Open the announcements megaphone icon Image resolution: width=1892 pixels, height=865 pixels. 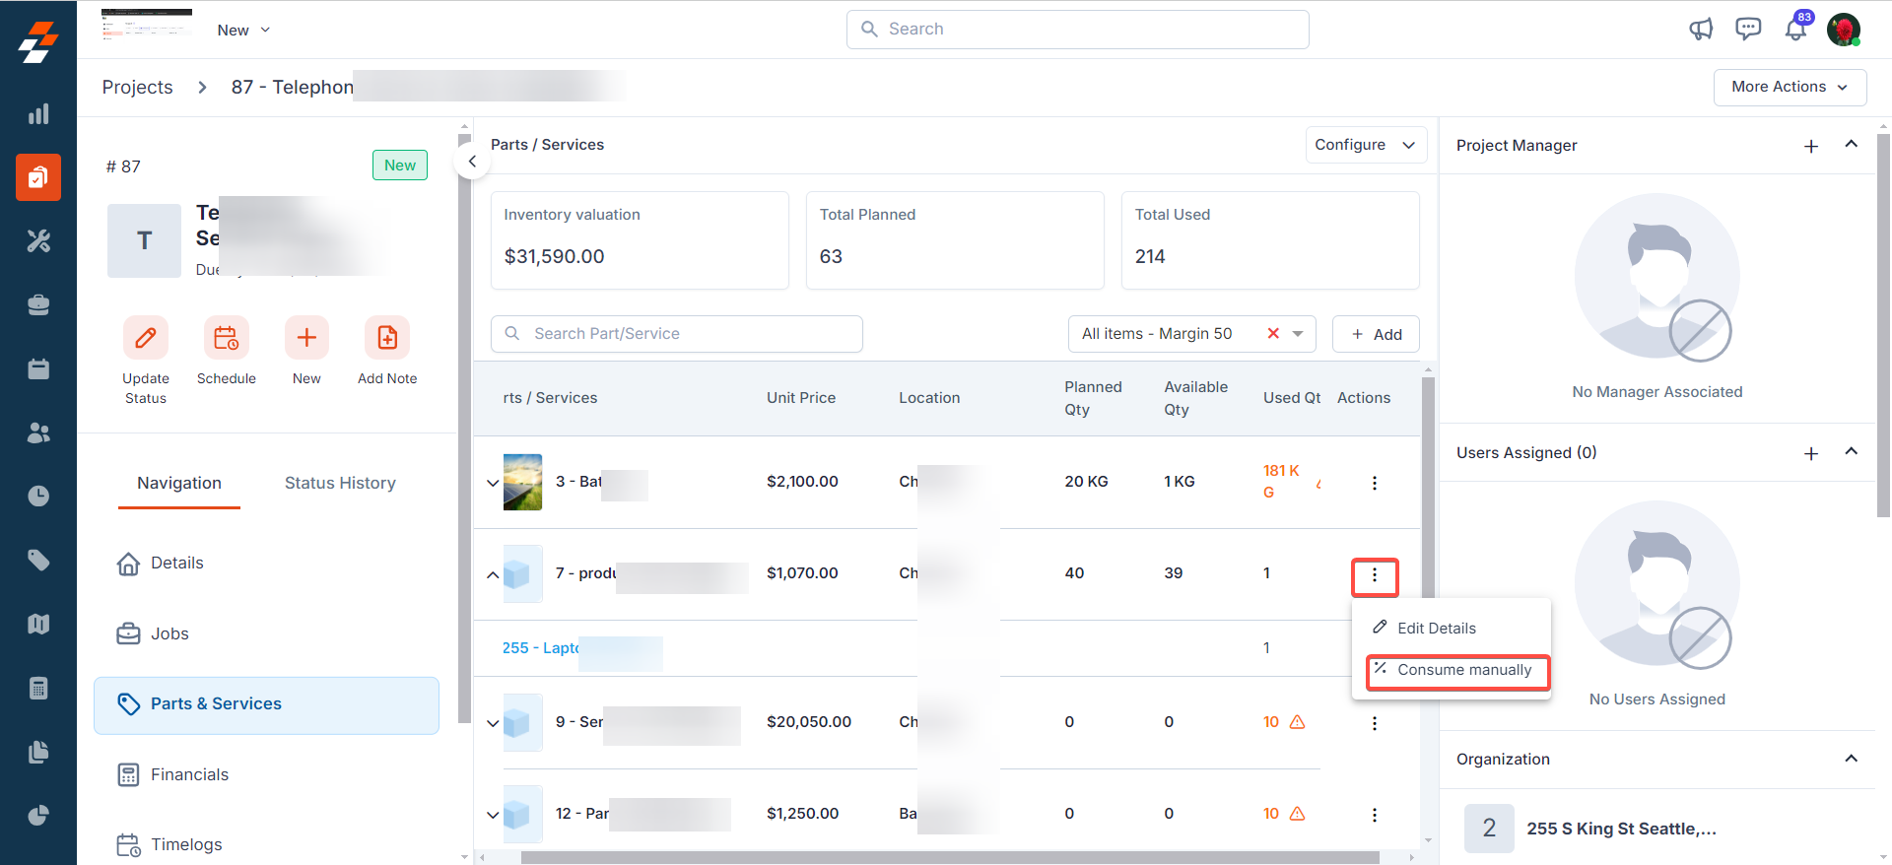coord(1701,30)
